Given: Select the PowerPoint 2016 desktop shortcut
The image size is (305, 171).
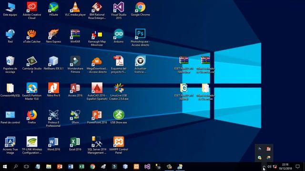Looking at the screenshot, I should tap(97, 117).
